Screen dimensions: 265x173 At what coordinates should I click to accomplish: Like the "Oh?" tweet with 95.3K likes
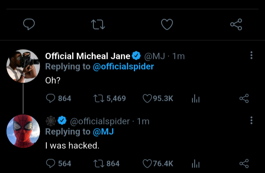coord(147,98)
